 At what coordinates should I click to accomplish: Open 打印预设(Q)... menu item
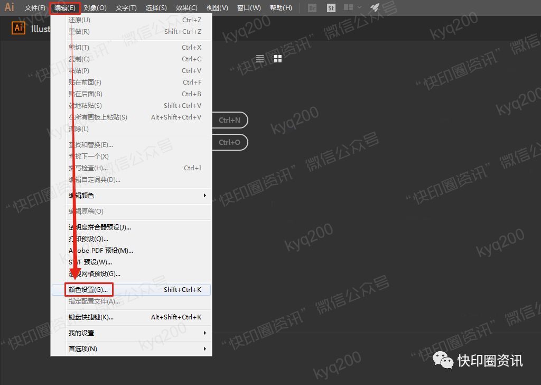click(x=131, y=239)
